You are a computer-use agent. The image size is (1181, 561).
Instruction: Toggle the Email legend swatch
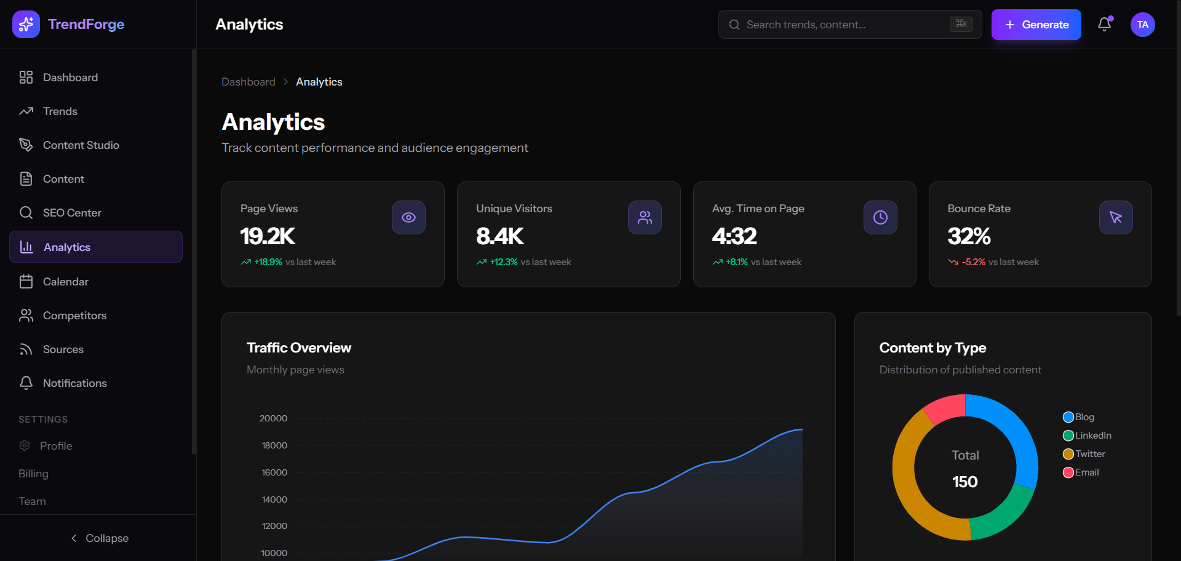1068,472
